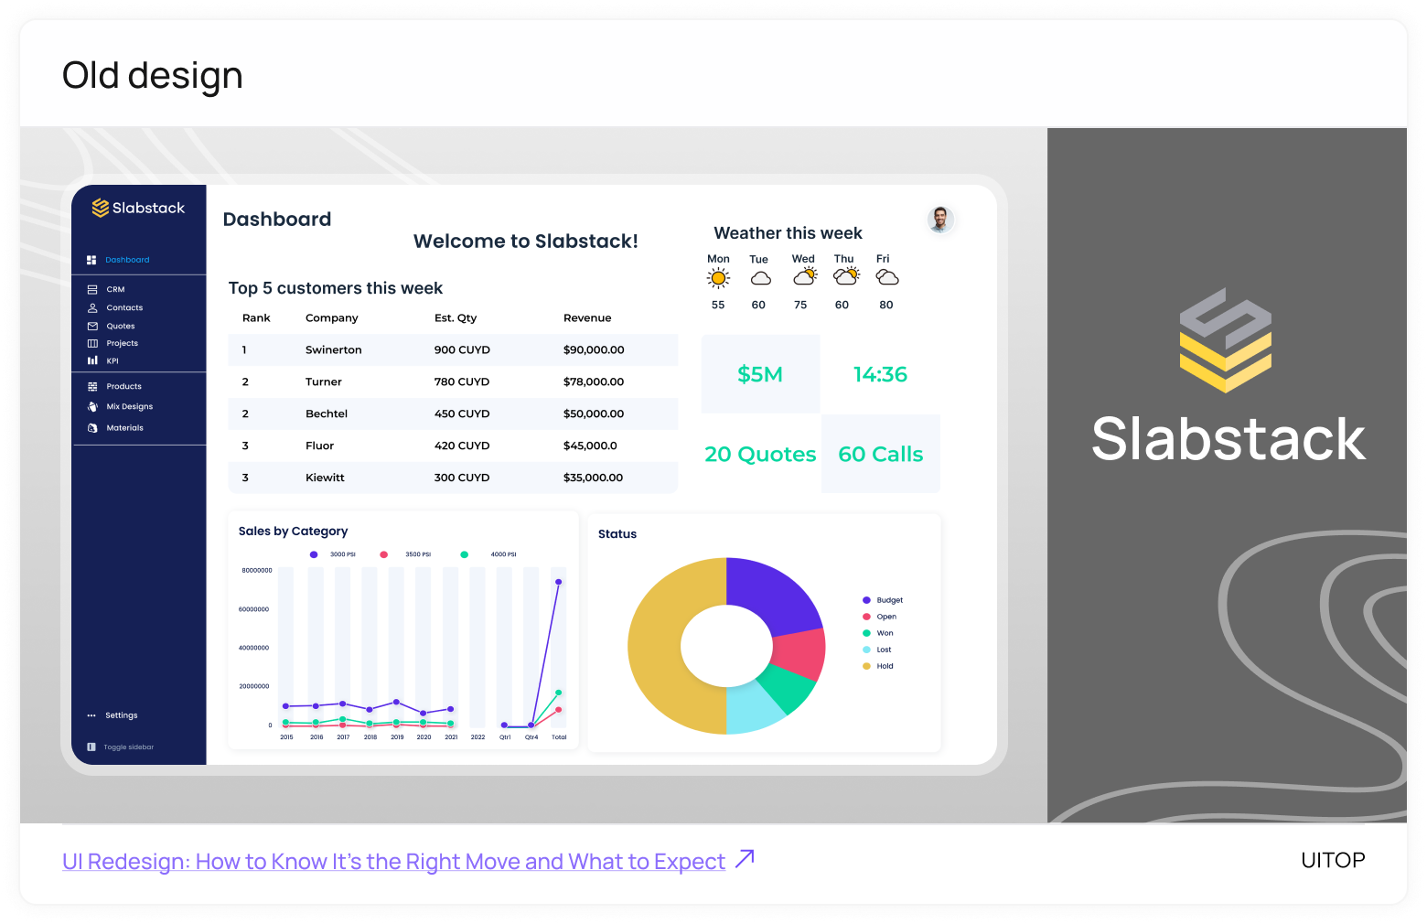Click Monday's sunny weather icon
Image resolution: width=1427 pixels, height=924 pixels.
719,278
